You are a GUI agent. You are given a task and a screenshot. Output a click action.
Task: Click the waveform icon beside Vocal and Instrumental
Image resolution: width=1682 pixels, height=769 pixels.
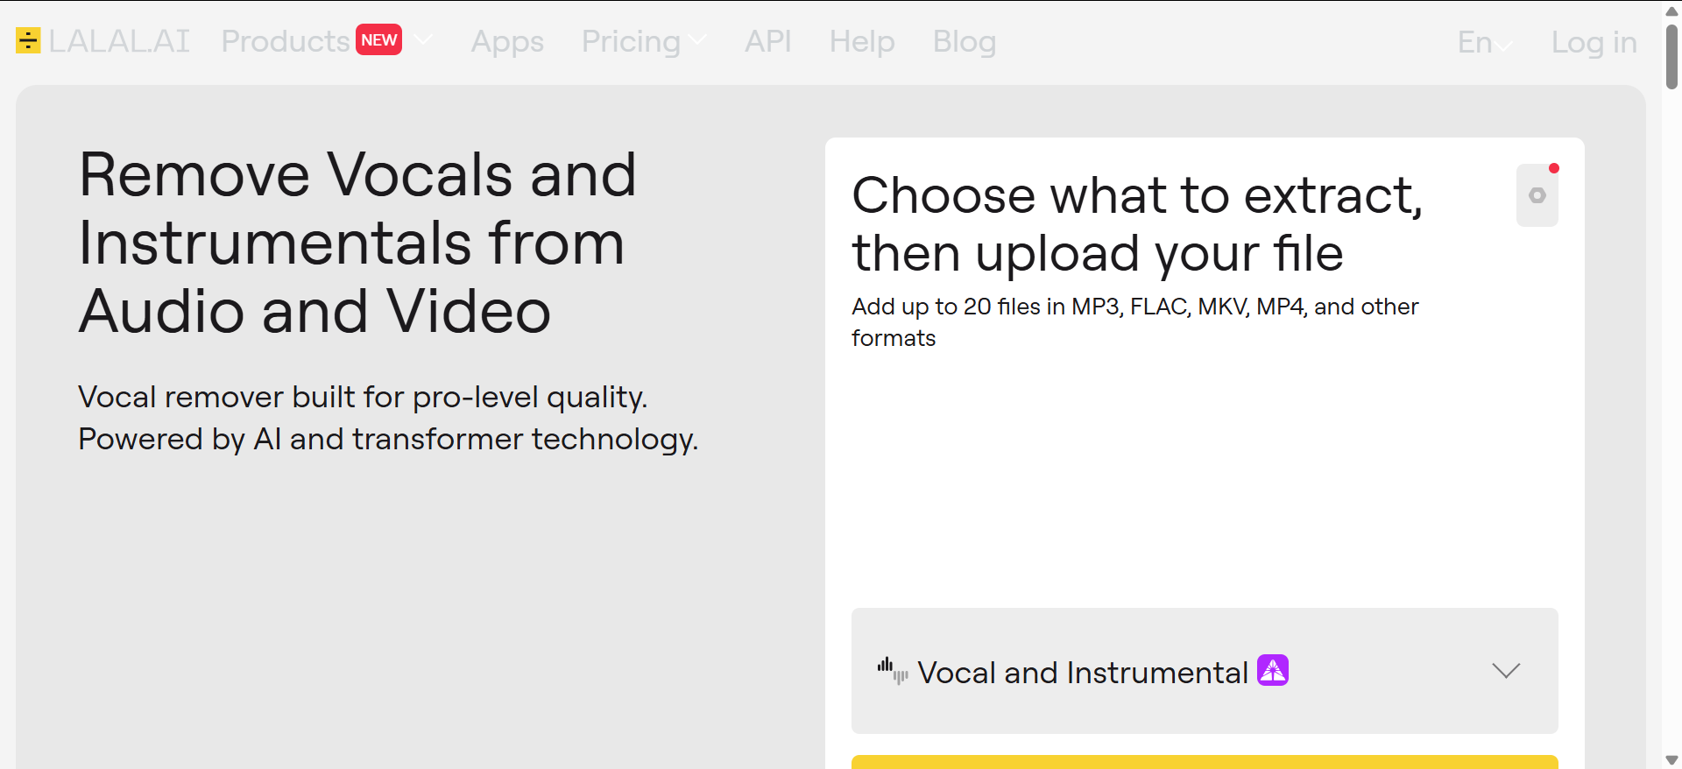pyautogui.click(x=893, y=672)
